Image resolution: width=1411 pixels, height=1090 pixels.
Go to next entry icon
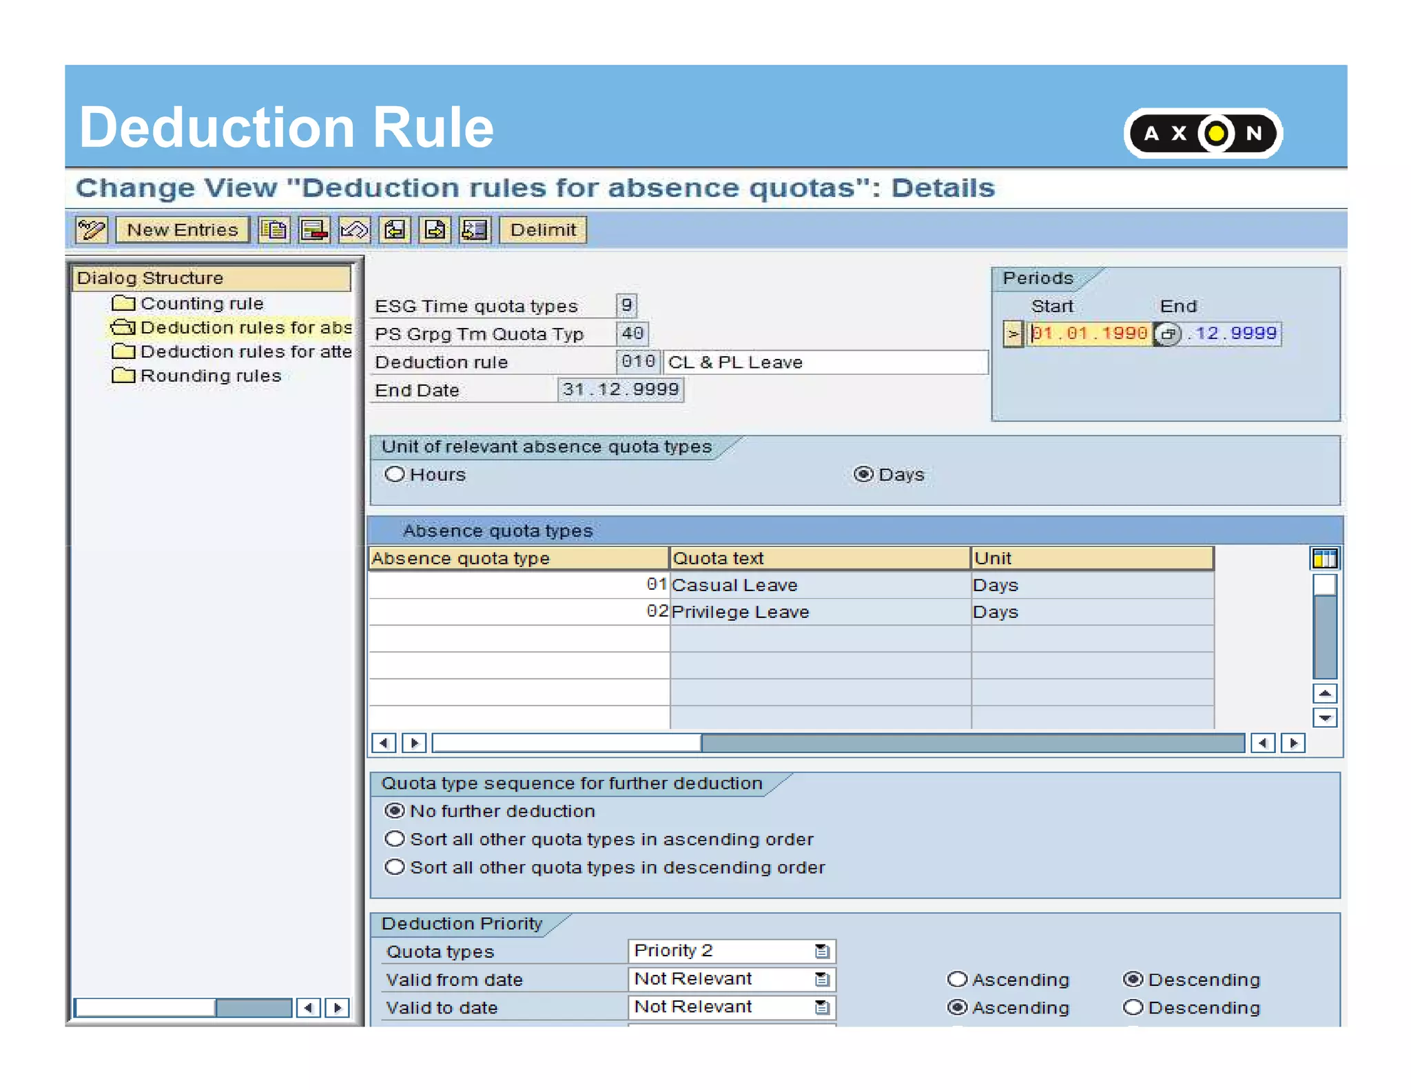[435, 229]
